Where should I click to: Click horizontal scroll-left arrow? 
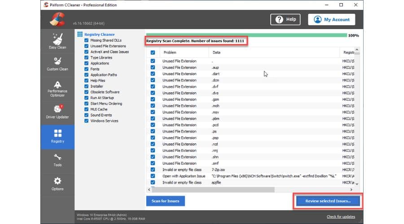(x=149, y=190)
